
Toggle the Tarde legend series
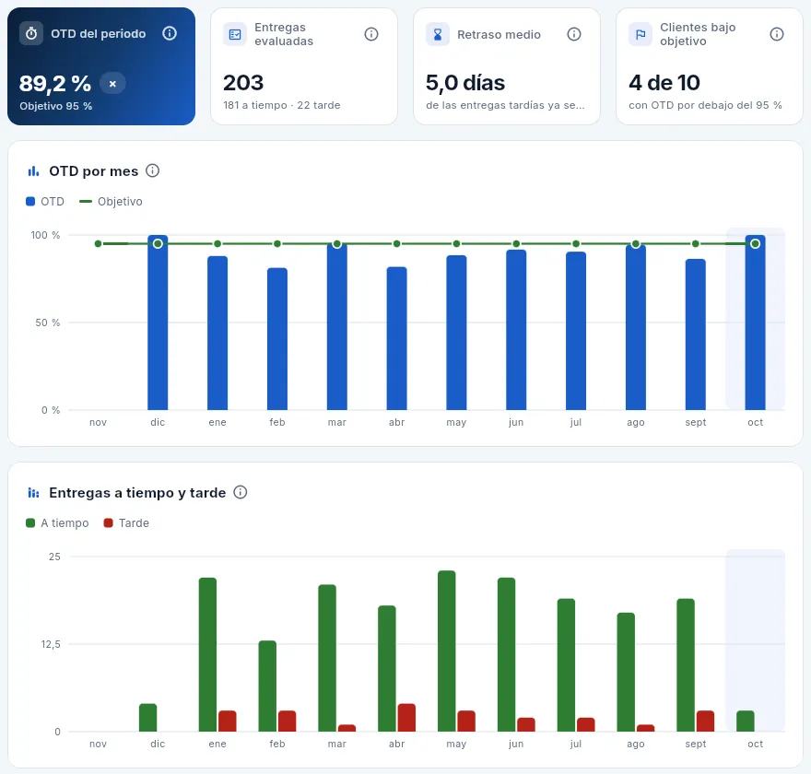pos(126,523)
